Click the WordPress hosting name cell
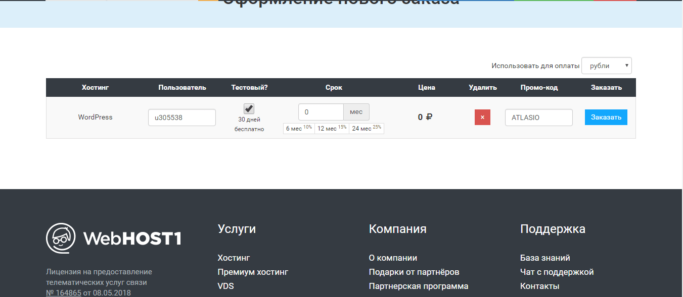This screenshot has height=297, width=683. (95, 117)
